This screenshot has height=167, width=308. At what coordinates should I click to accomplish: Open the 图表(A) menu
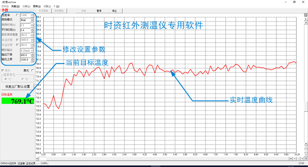(x=37, y=6)
